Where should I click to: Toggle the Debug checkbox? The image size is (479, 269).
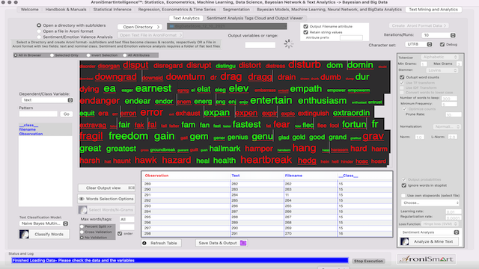(x=442, y=45)
